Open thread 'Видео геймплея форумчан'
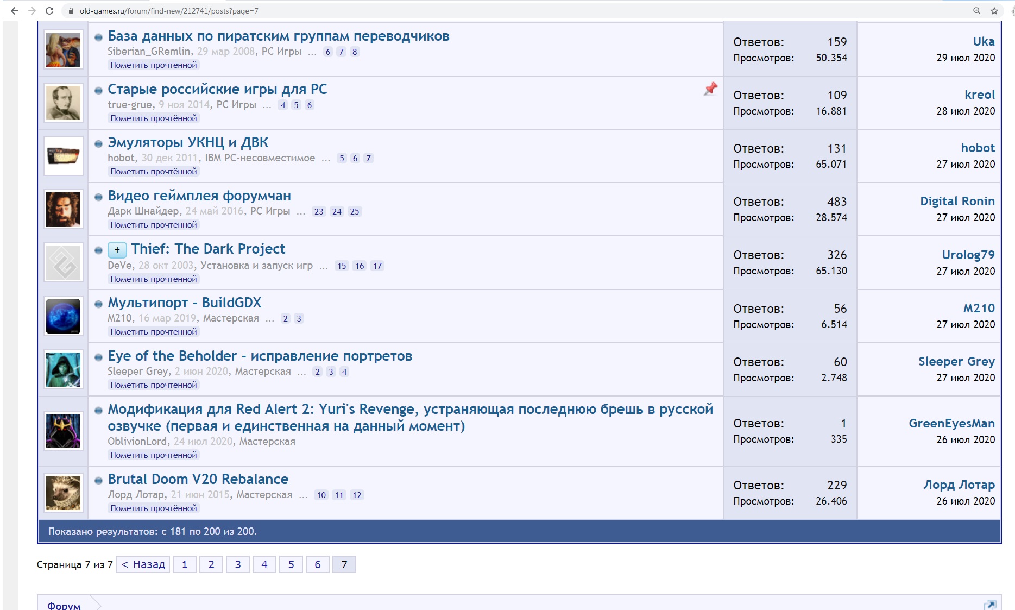The image size is (1015, 610). pyautogui.click(x=199, y=196)
